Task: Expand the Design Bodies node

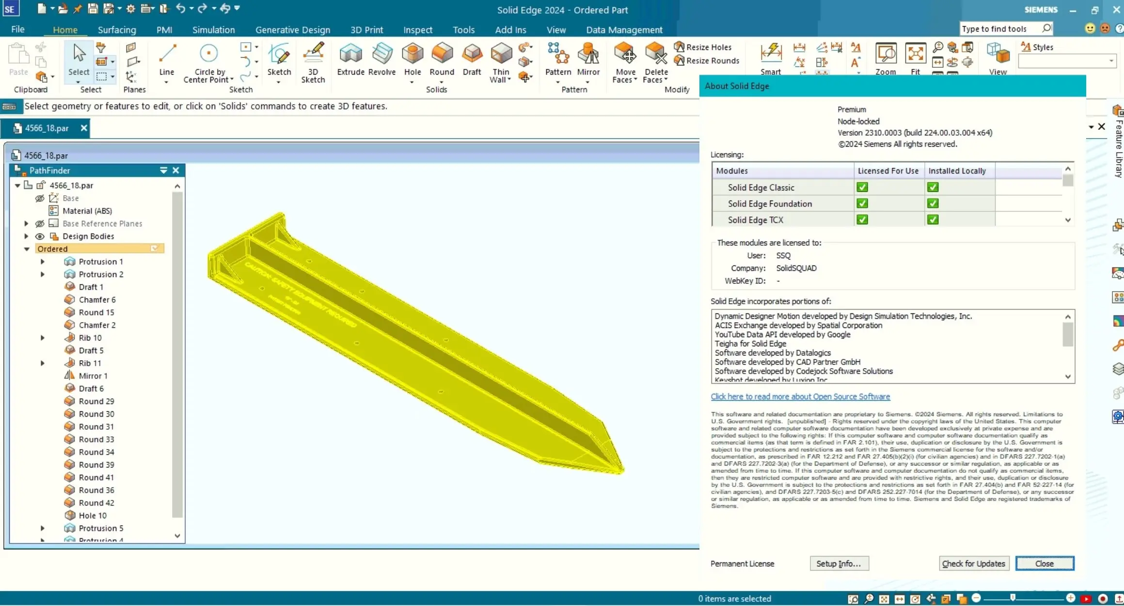Action: point(27,236)
